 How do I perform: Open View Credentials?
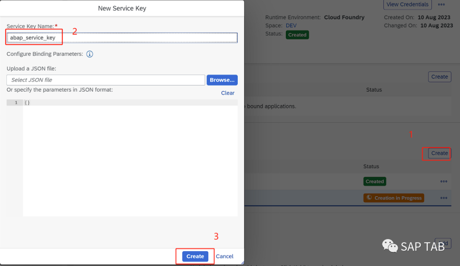pyautogui.click(x=407, y=4)
